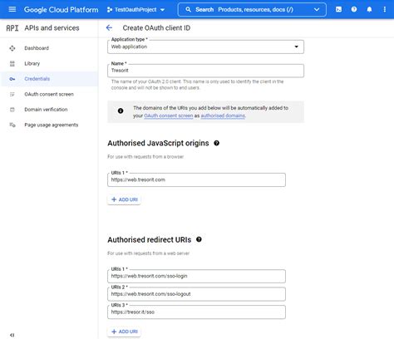Image resolution: width=394 pixels, height=339 pixels.
Task: Open the hamburger navigation menu
Action: click(x=12, y=9)
